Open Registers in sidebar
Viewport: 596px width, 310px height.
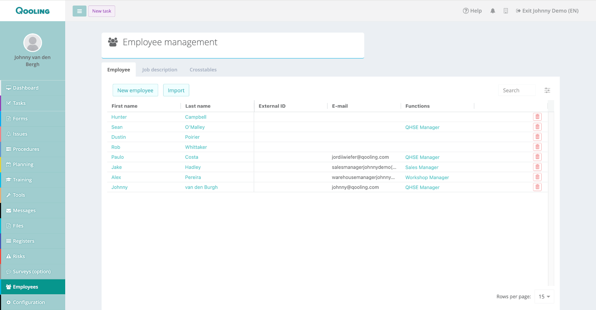33,241
